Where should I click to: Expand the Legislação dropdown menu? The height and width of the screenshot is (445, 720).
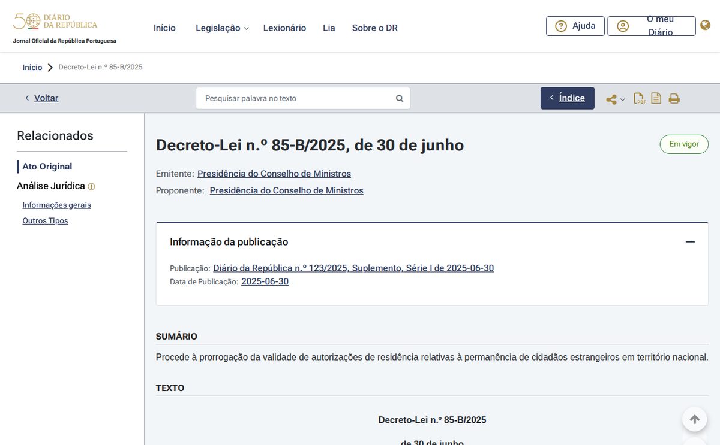click(x=222, y=28)
